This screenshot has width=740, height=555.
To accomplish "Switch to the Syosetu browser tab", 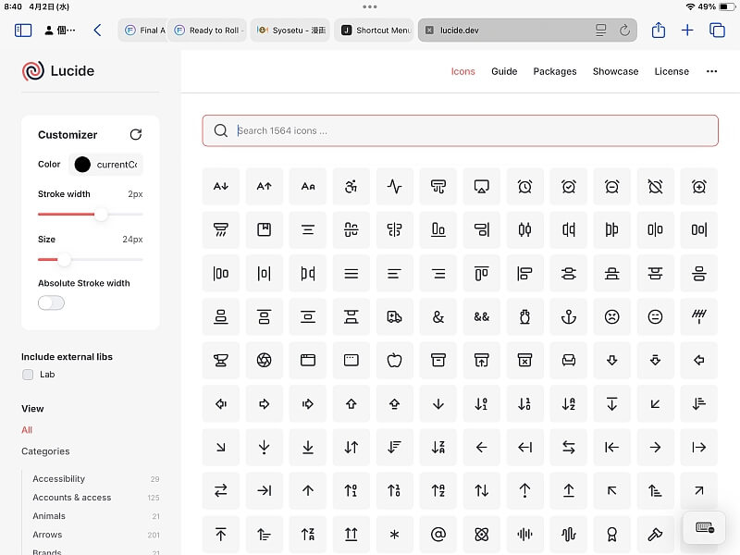I will coord(290,31).
